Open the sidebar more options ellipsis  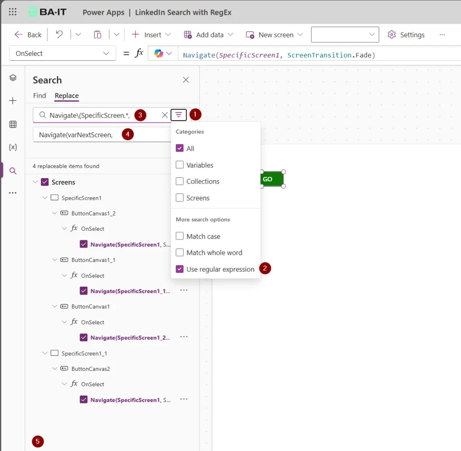tap(13, 193)
